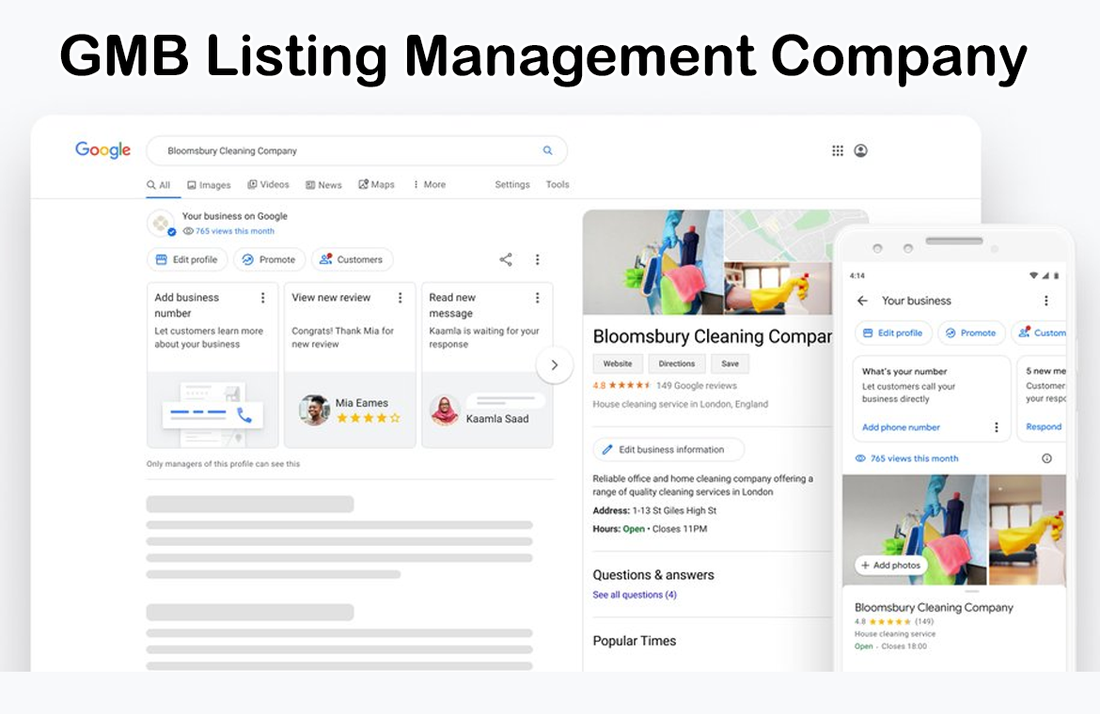
Task: Click Read new message card title
Action: (x=452, y=305)
